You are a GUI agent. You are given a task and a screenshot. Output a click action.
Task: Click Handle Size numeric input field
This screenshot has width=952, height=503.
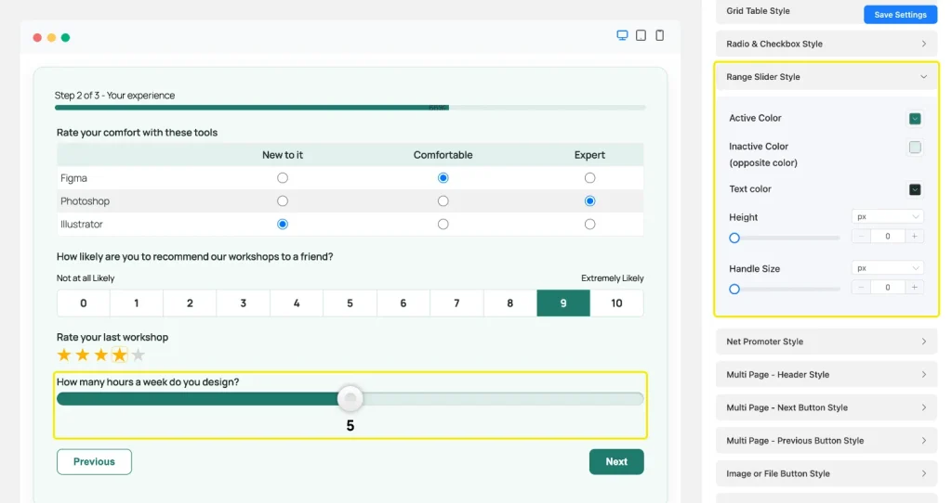coord(887,288)
